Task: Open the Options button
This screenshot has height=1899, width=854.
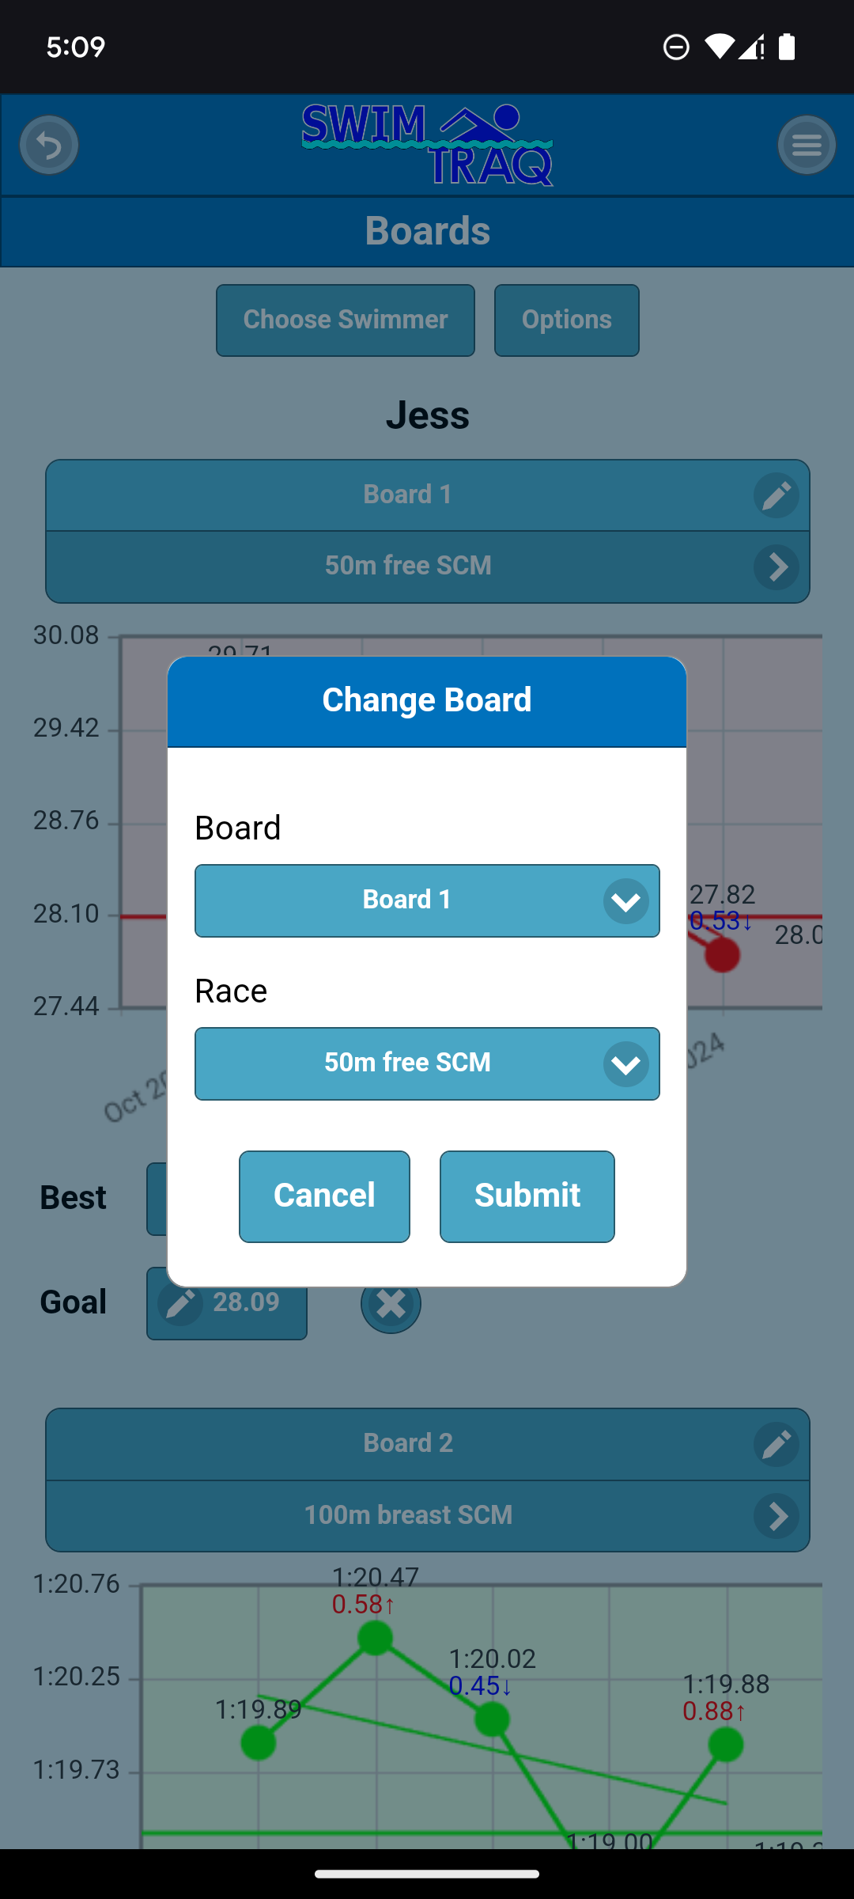Action: pos(566,320)
